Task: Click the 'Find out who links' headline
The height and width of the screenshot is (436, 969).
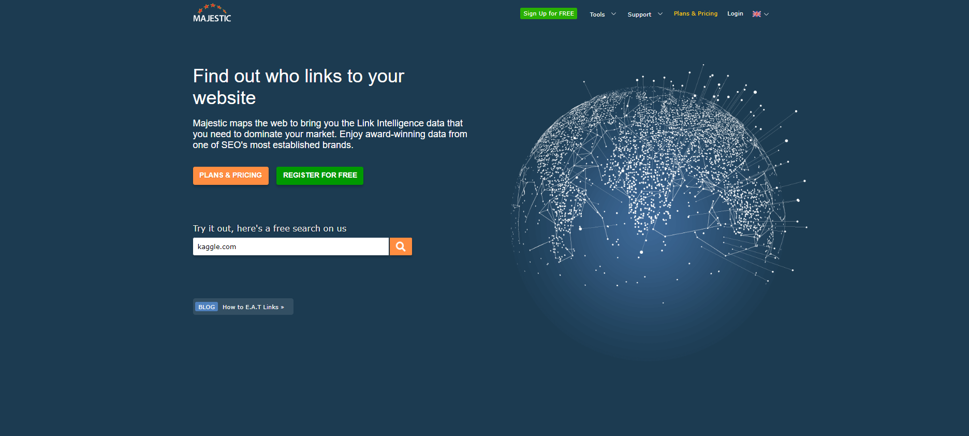Action: click(299, 87)
